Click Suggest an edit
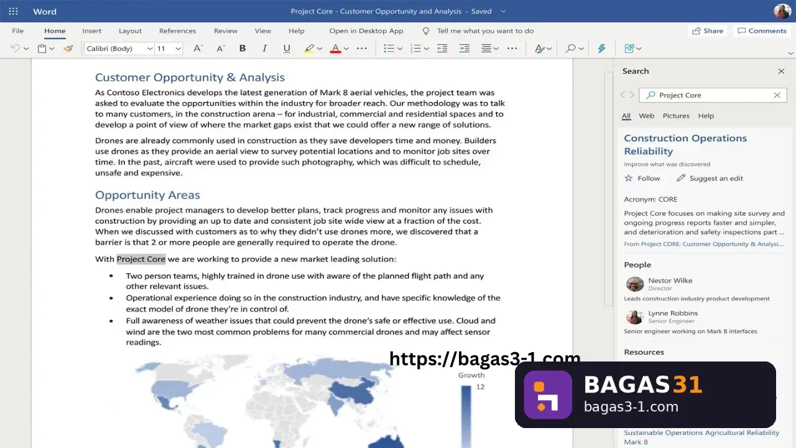Screen dimensions: 796x448 pos(710,178)
